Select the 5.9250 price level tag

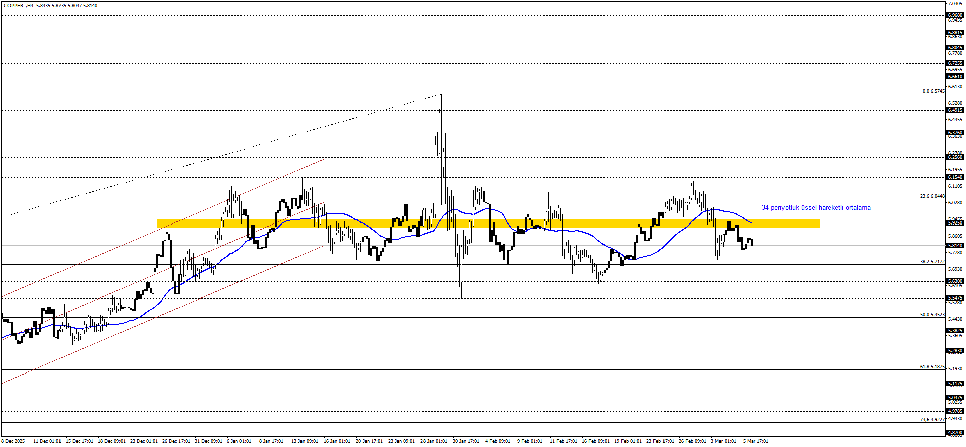pos(955,222)
